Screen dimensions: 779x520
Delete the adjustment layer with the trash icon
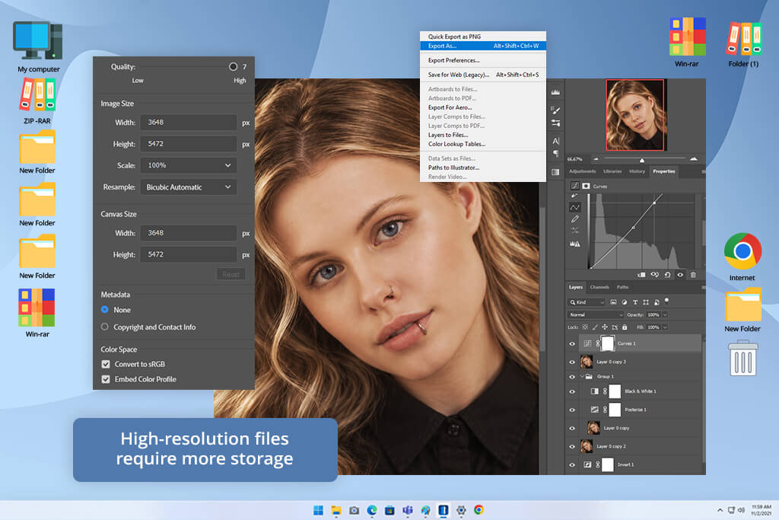pyautogui.click(x=693, y=274)
